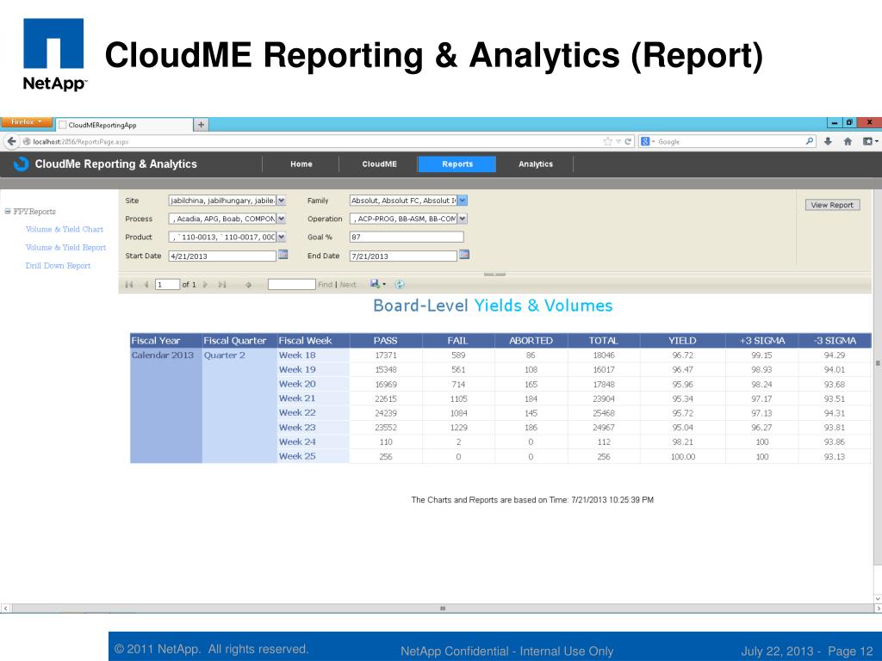Go to next report page
882x661 pixels.
(x=205, y=284)
